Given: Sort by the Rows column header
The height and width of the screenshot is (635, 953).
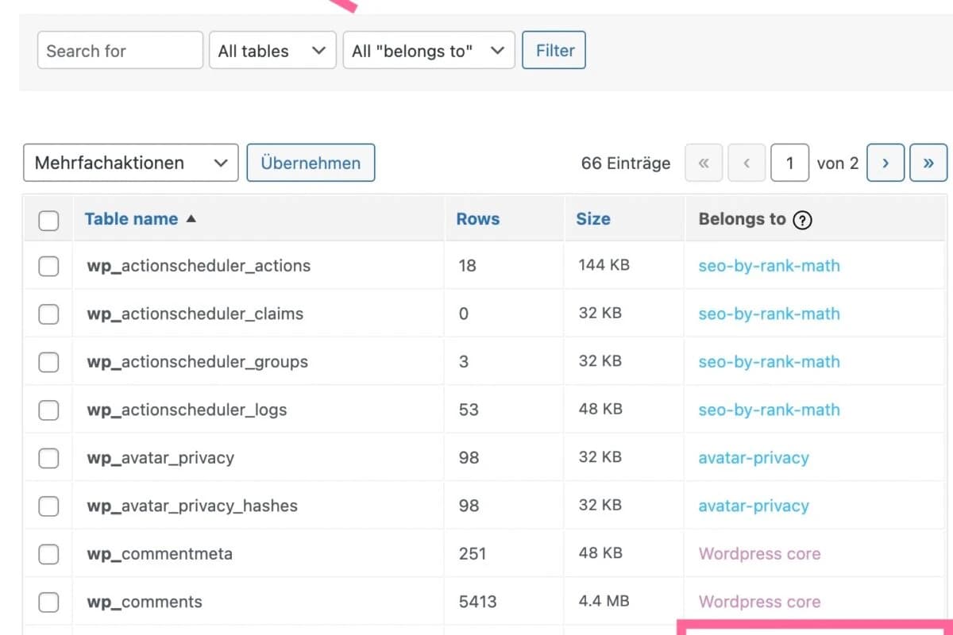Looking at the screenshot, I should tap(477, 219).
